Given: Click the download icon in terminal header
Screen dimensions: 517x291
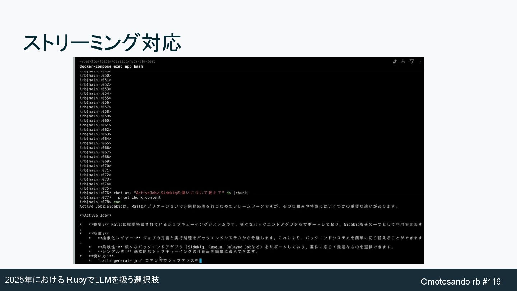Looking at the screenshot, I should [x=403, y=61].
